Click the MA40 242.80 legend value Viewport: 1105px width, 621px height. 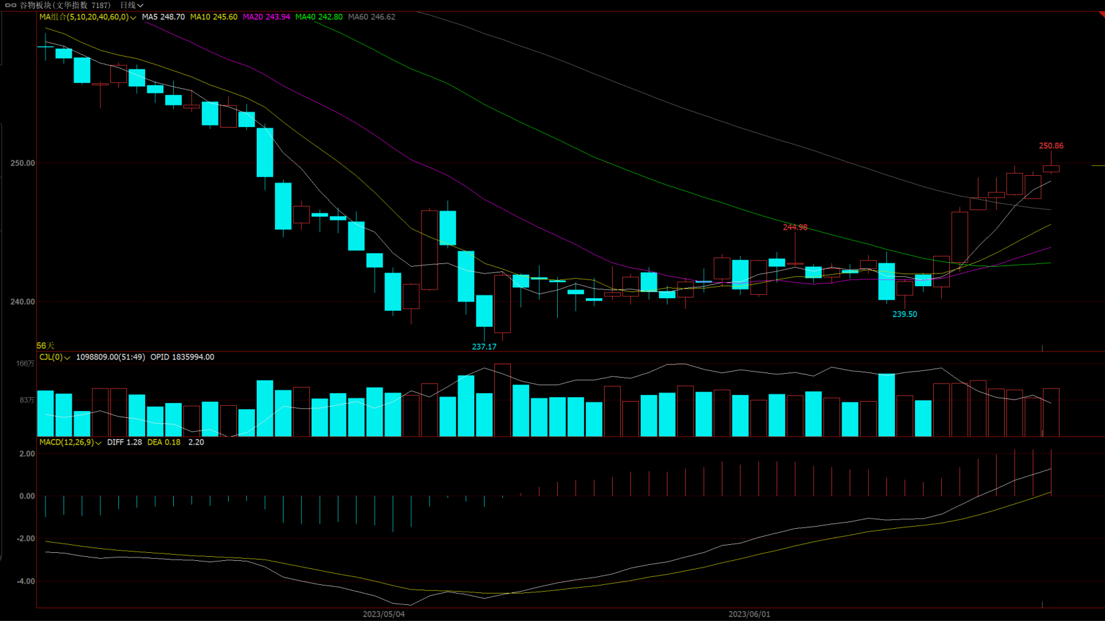tap(318, 17)
